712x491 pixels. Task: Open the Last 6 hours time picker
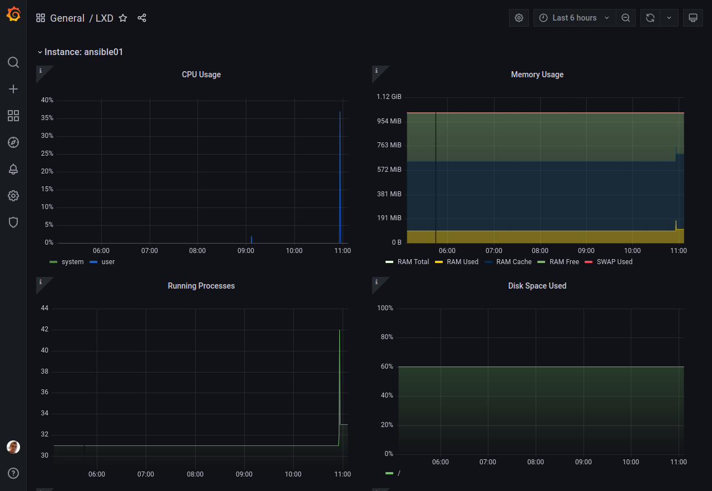click(575, 18)
